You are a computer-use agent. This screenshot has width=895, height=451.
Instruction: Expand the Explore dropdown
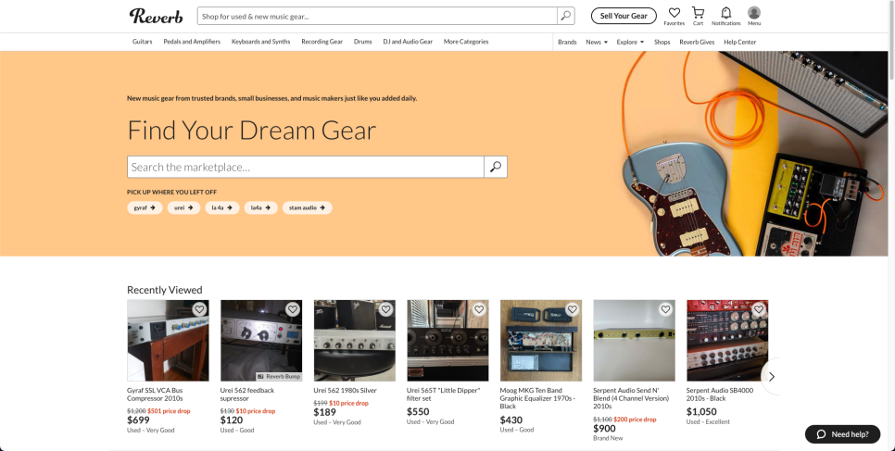click(x=630, y=42)
